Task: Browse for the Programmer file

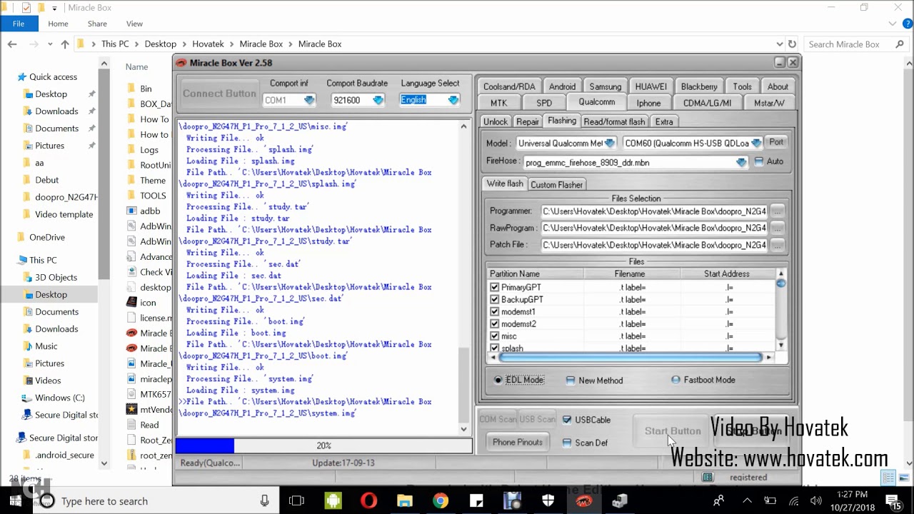Action: coord(777,211)
